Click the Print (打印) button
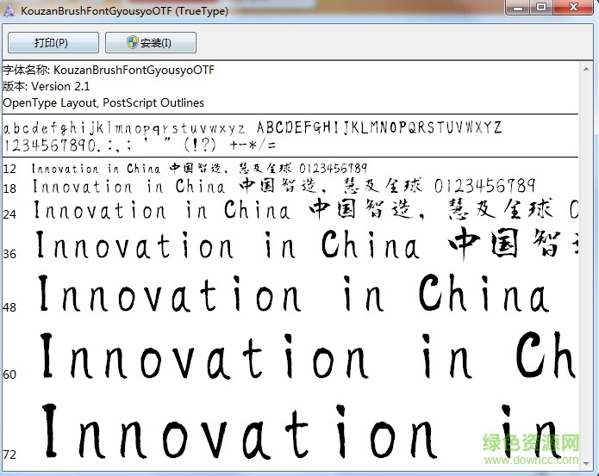 pos(53,42)
